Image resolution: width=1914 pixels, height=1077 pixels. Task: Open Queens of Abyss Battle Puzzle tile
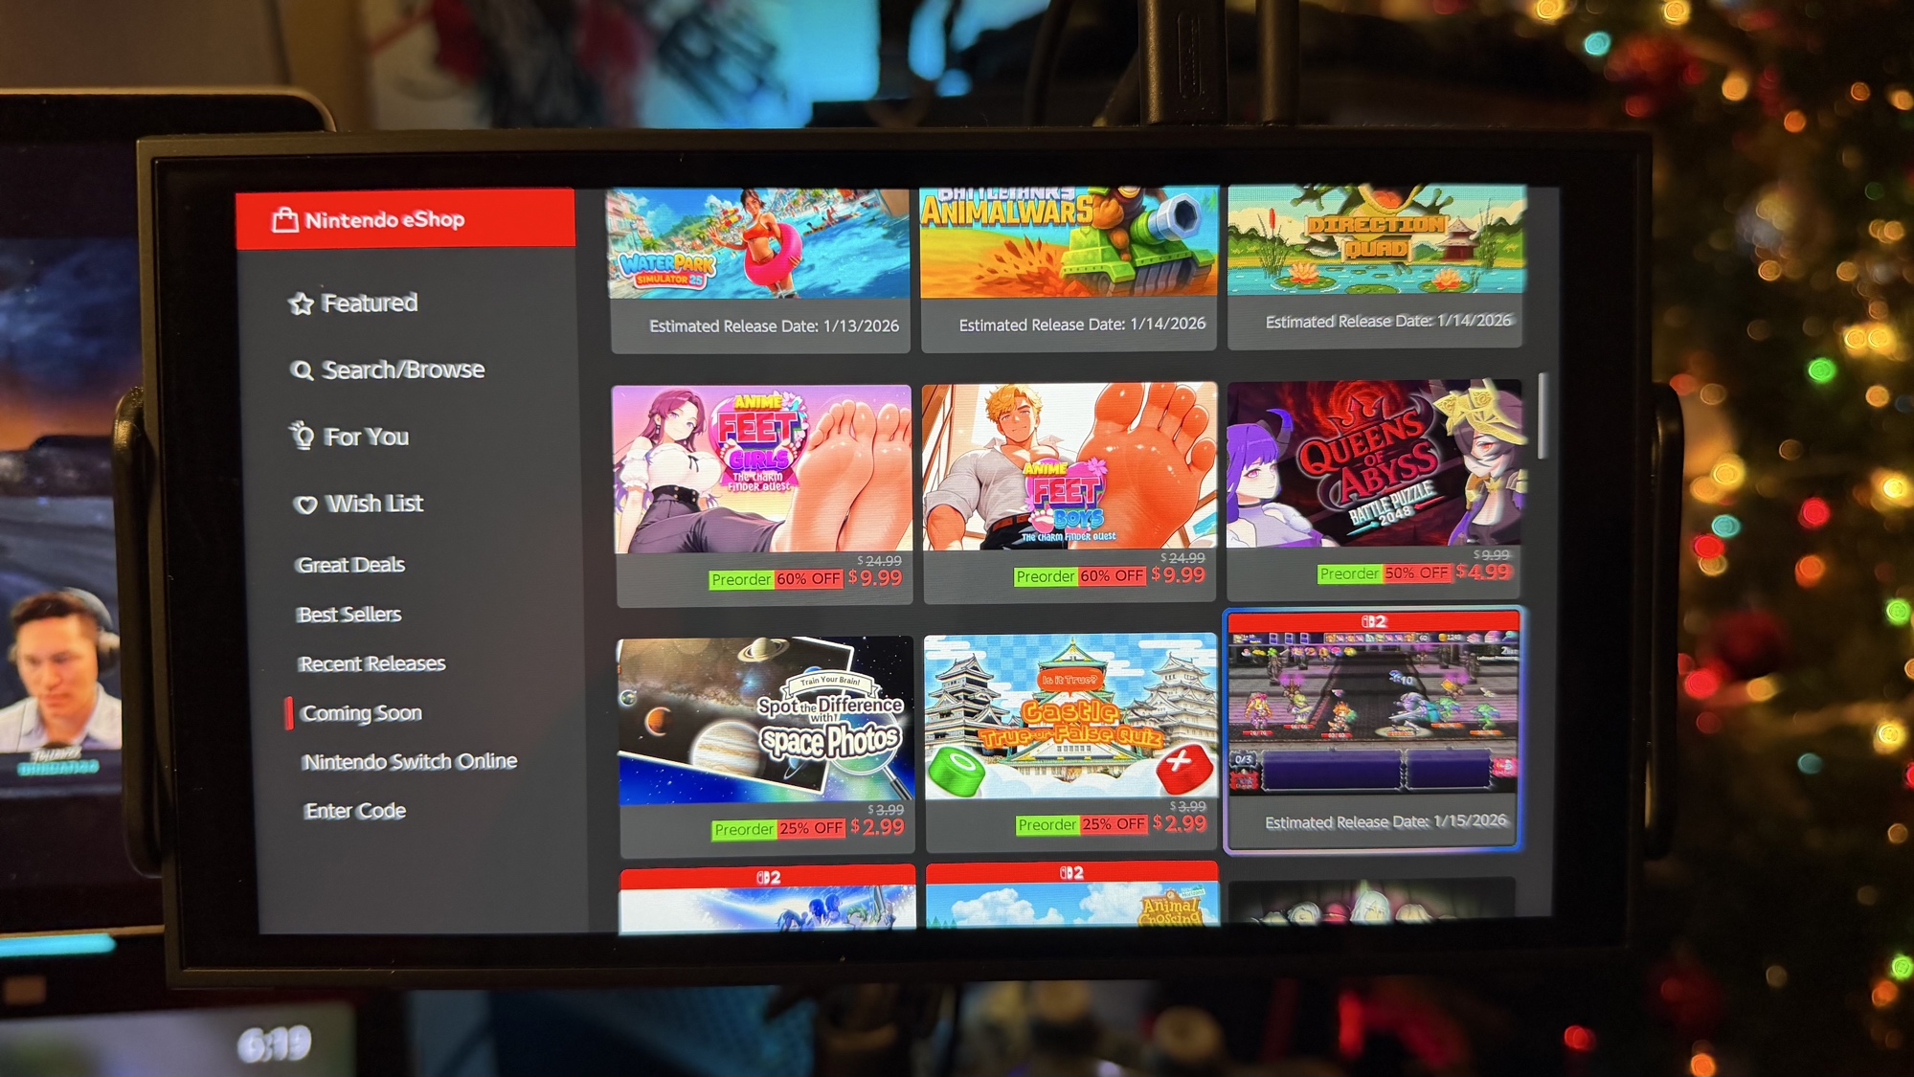(x=1374, y=464)
